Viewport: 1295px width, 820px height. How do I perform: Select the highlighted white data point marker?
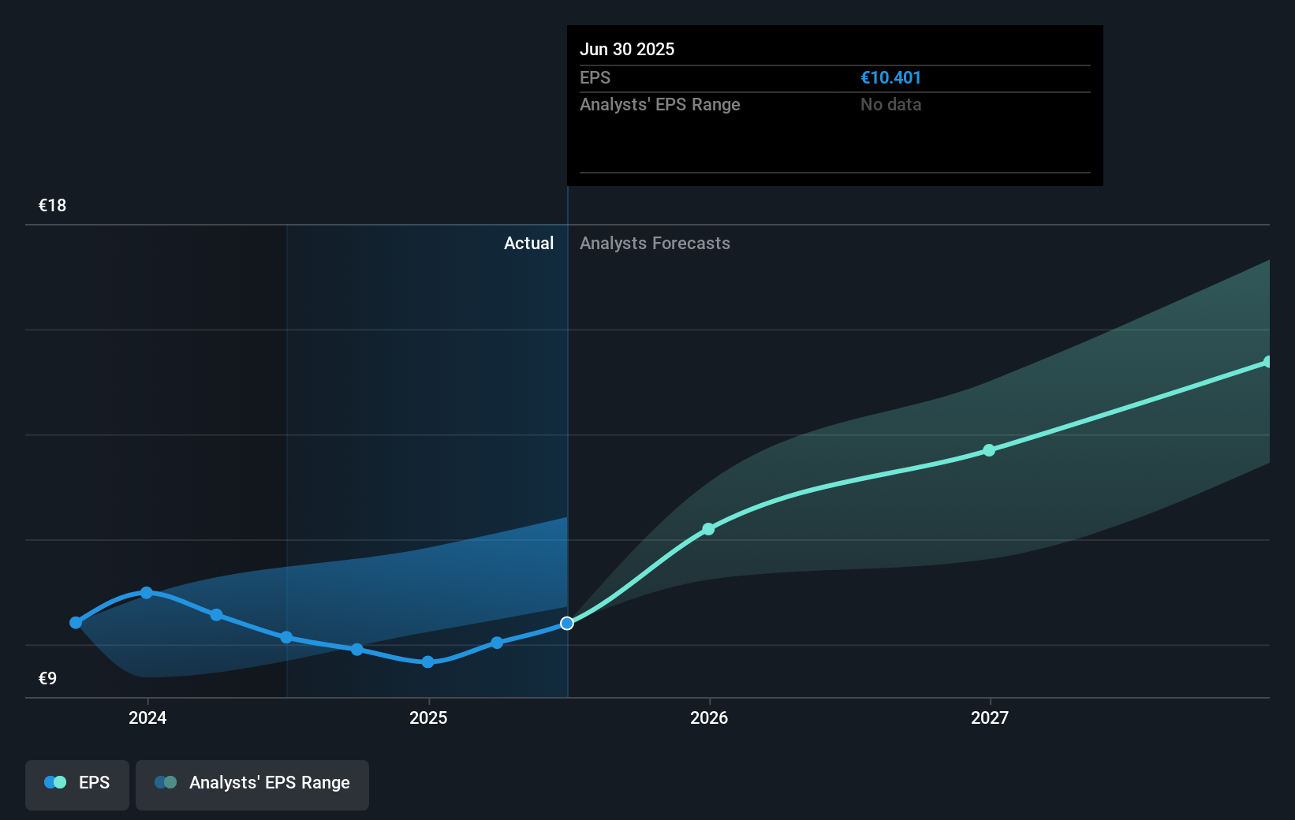point(566,623)
